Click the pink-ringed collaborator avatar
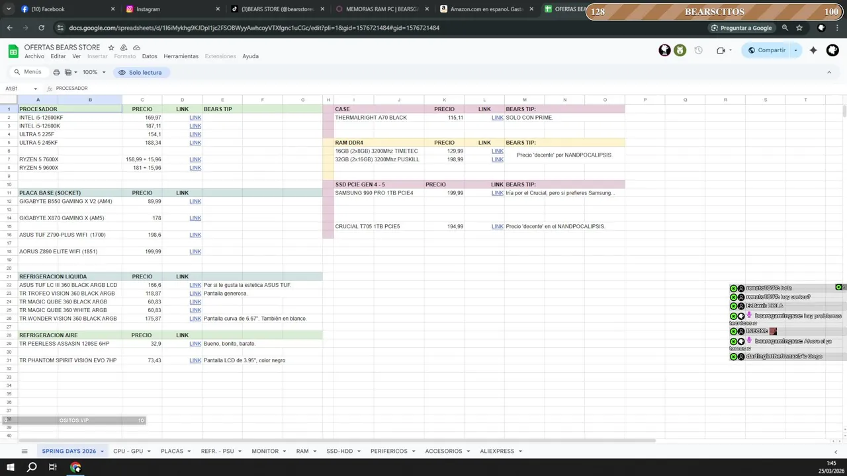847x476 pixels. [665, 50]
